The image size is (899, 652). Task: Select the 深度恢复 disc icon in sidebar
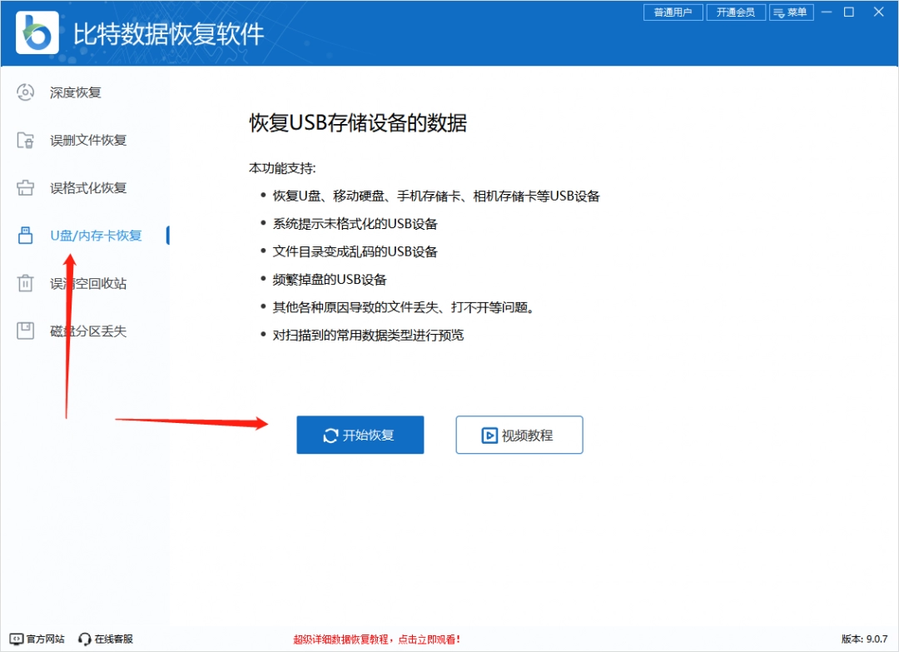[25, 92]
